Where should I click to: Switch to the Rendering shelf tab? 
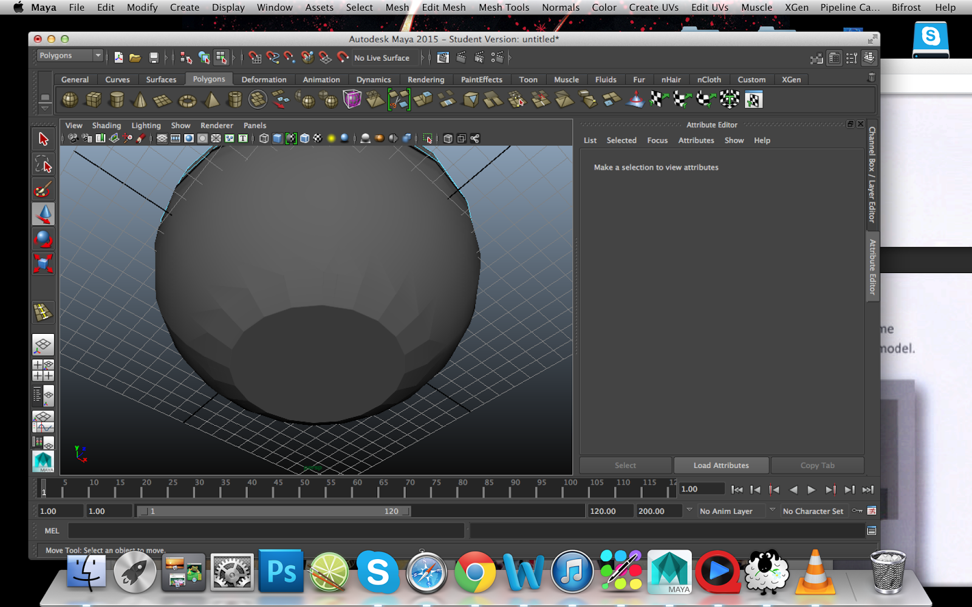coord(425,79)
